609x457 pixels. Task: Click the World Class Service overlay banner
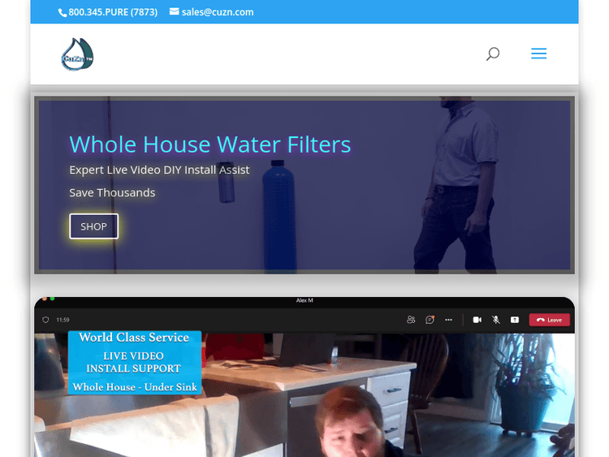(x=134, y=362)
